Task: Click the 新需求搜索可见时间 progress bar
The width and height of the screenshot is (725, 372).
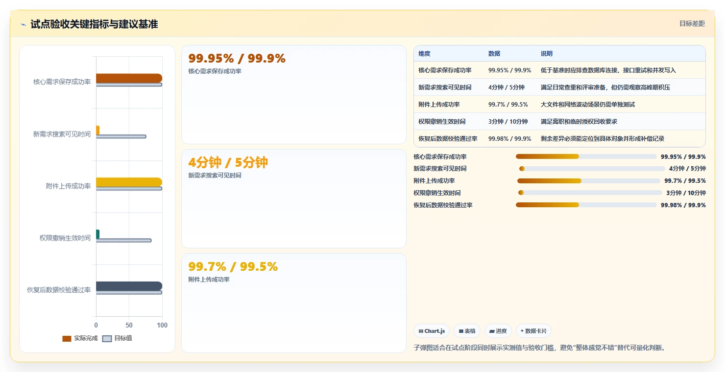Action: click(x=592, y=169)
